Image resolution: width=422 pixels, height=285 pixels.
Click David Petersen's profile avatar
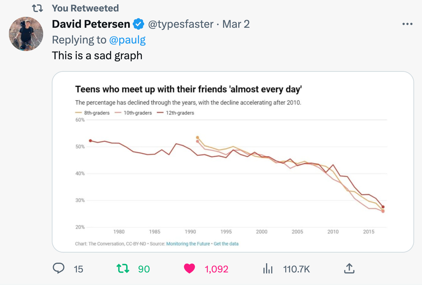pyautogui.click(x=26, y=34)
